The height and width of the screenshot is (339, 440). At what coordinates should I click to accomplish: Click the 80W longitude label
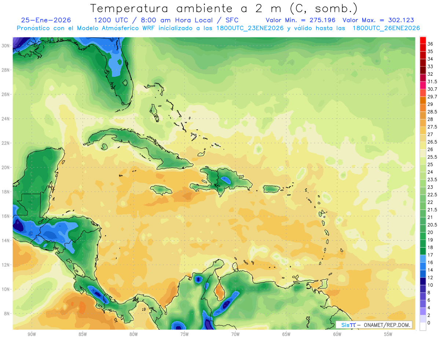[x=133, y=334]
